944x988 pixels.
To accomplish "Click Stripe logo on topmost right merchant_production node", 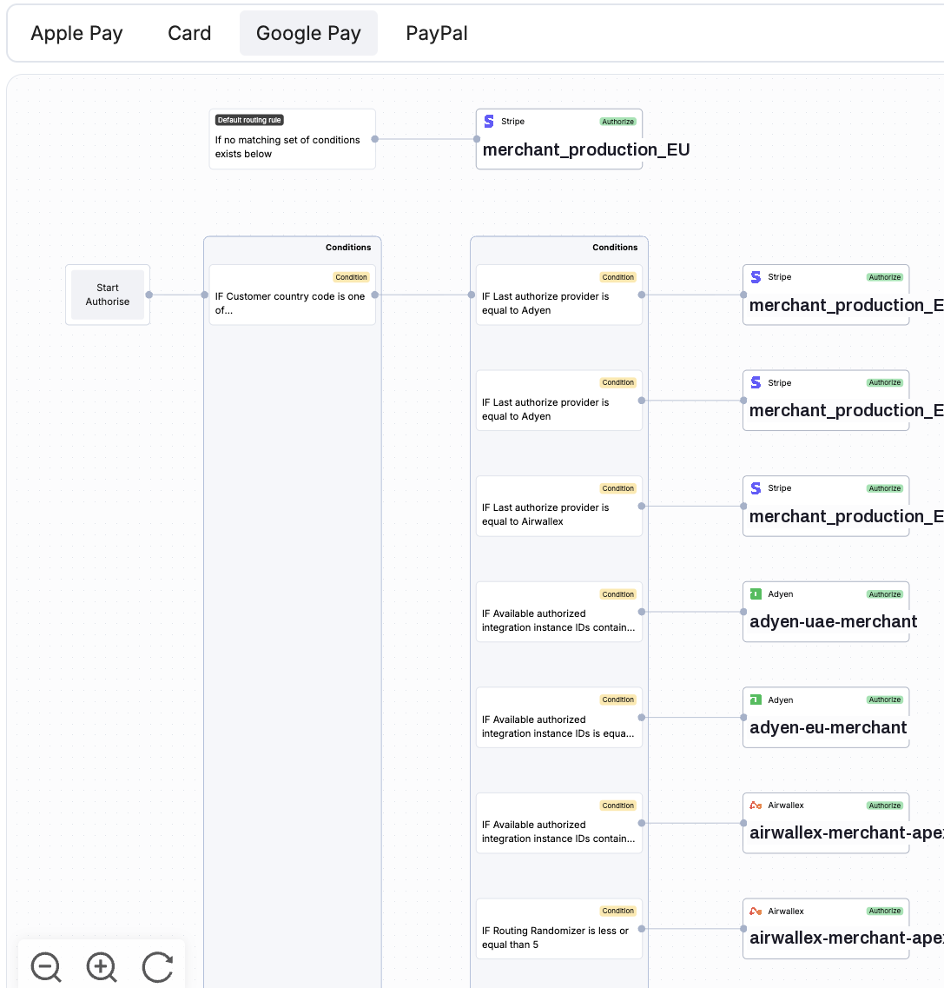I will pyautogui.click(x=756, y=276).
